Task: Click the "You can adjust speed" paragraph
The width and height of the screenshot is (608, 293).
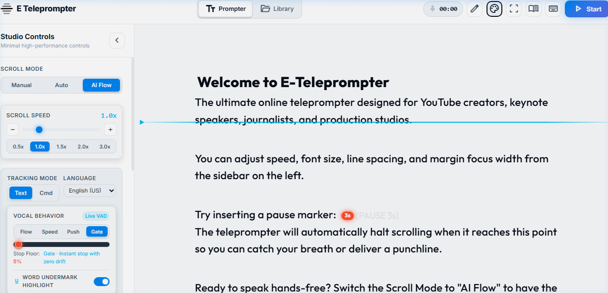Action: [x=371, y=167]
